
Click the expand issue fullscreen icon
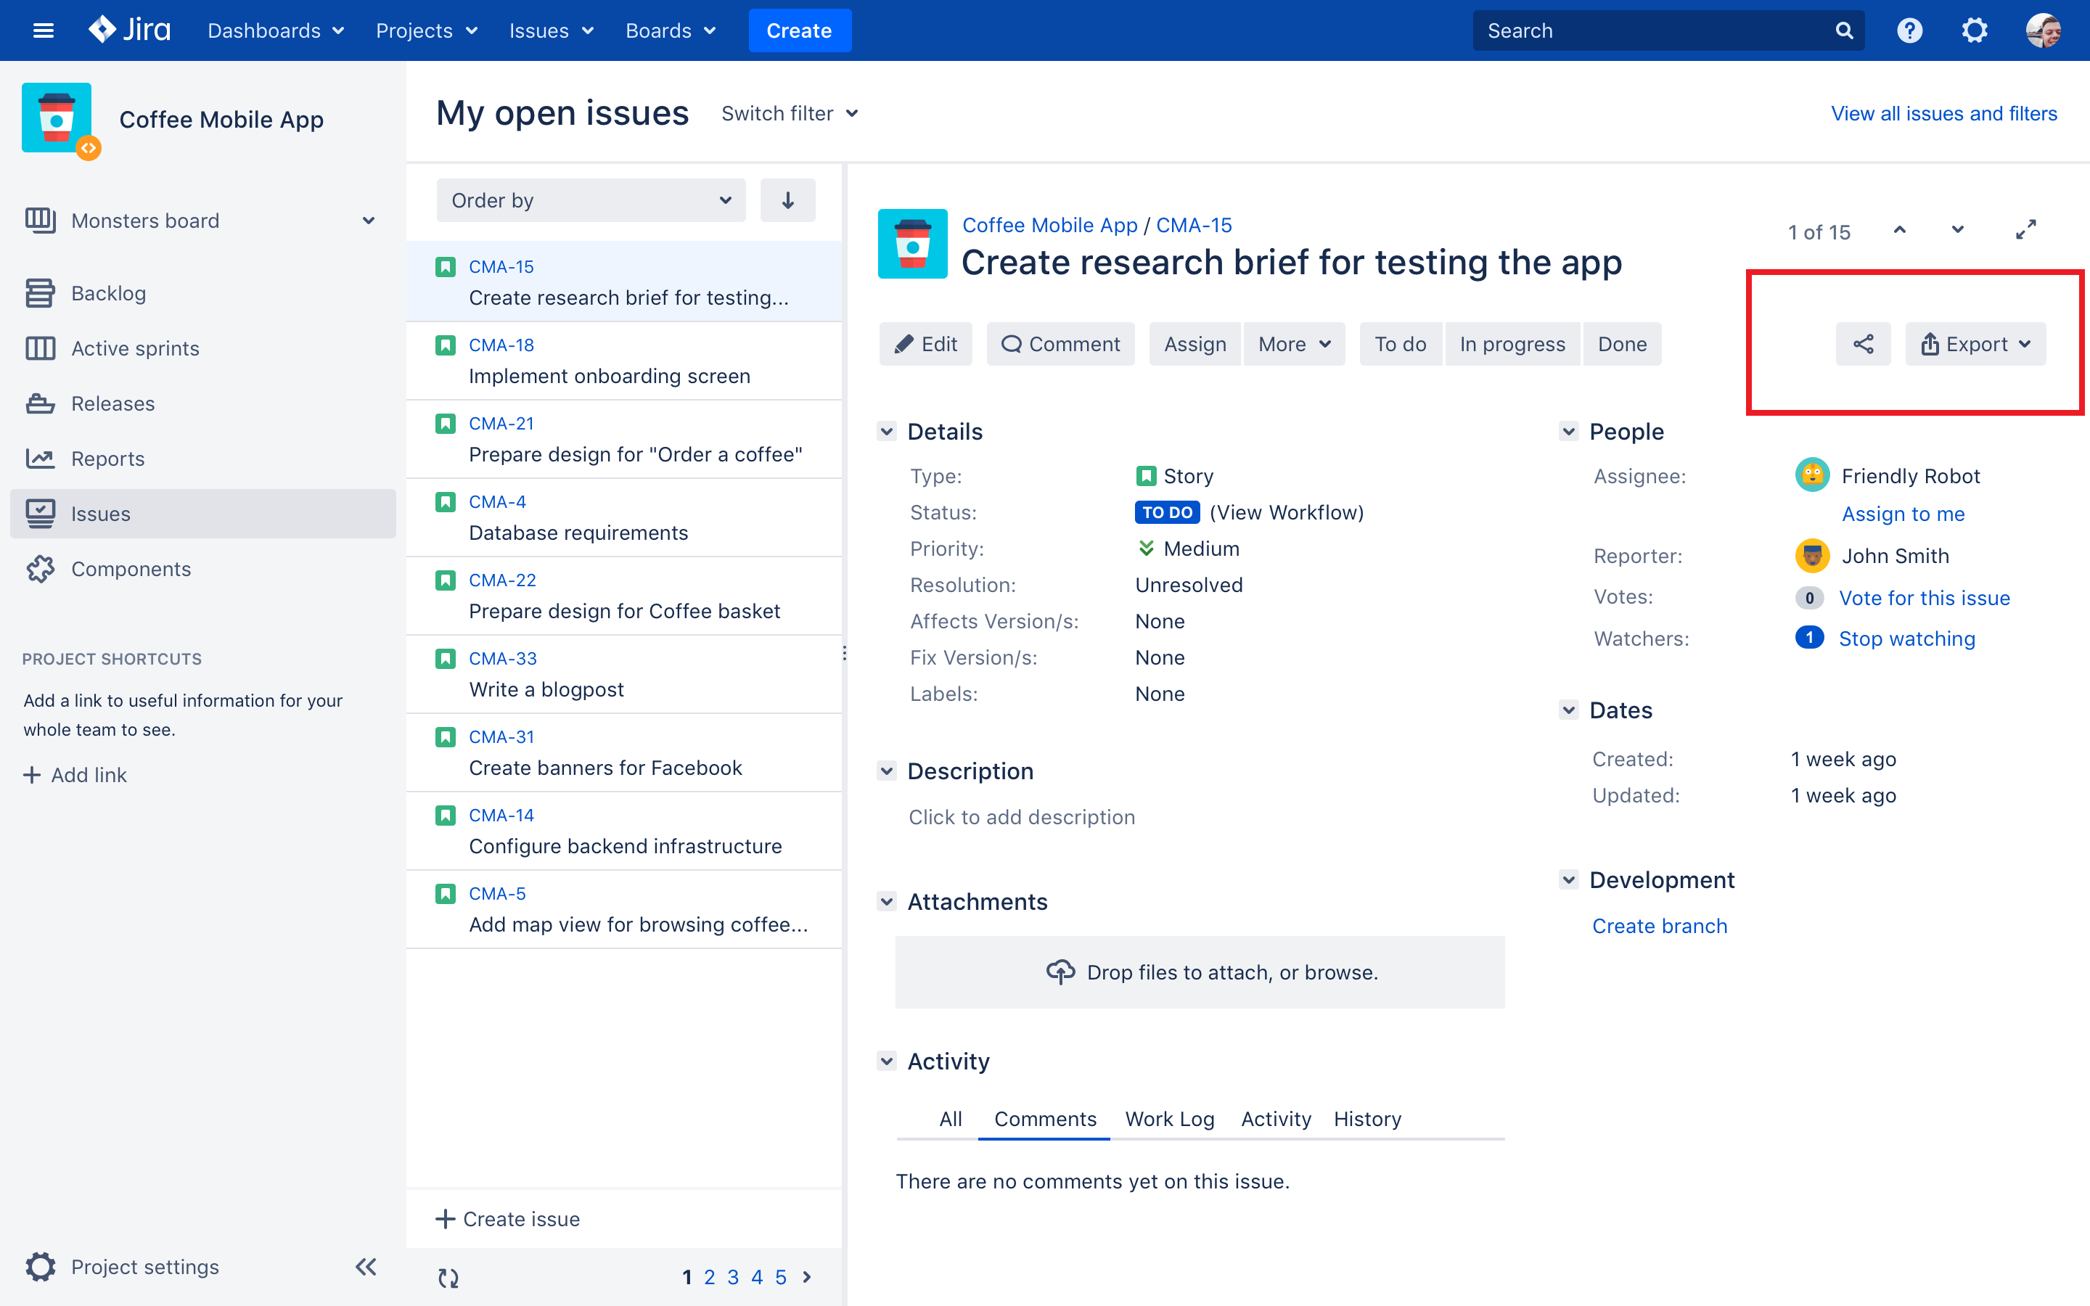point(2025,230)
